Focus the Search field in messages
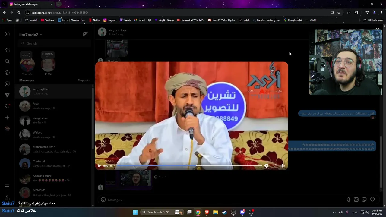 pyautogui.click(x=54, y=43)
